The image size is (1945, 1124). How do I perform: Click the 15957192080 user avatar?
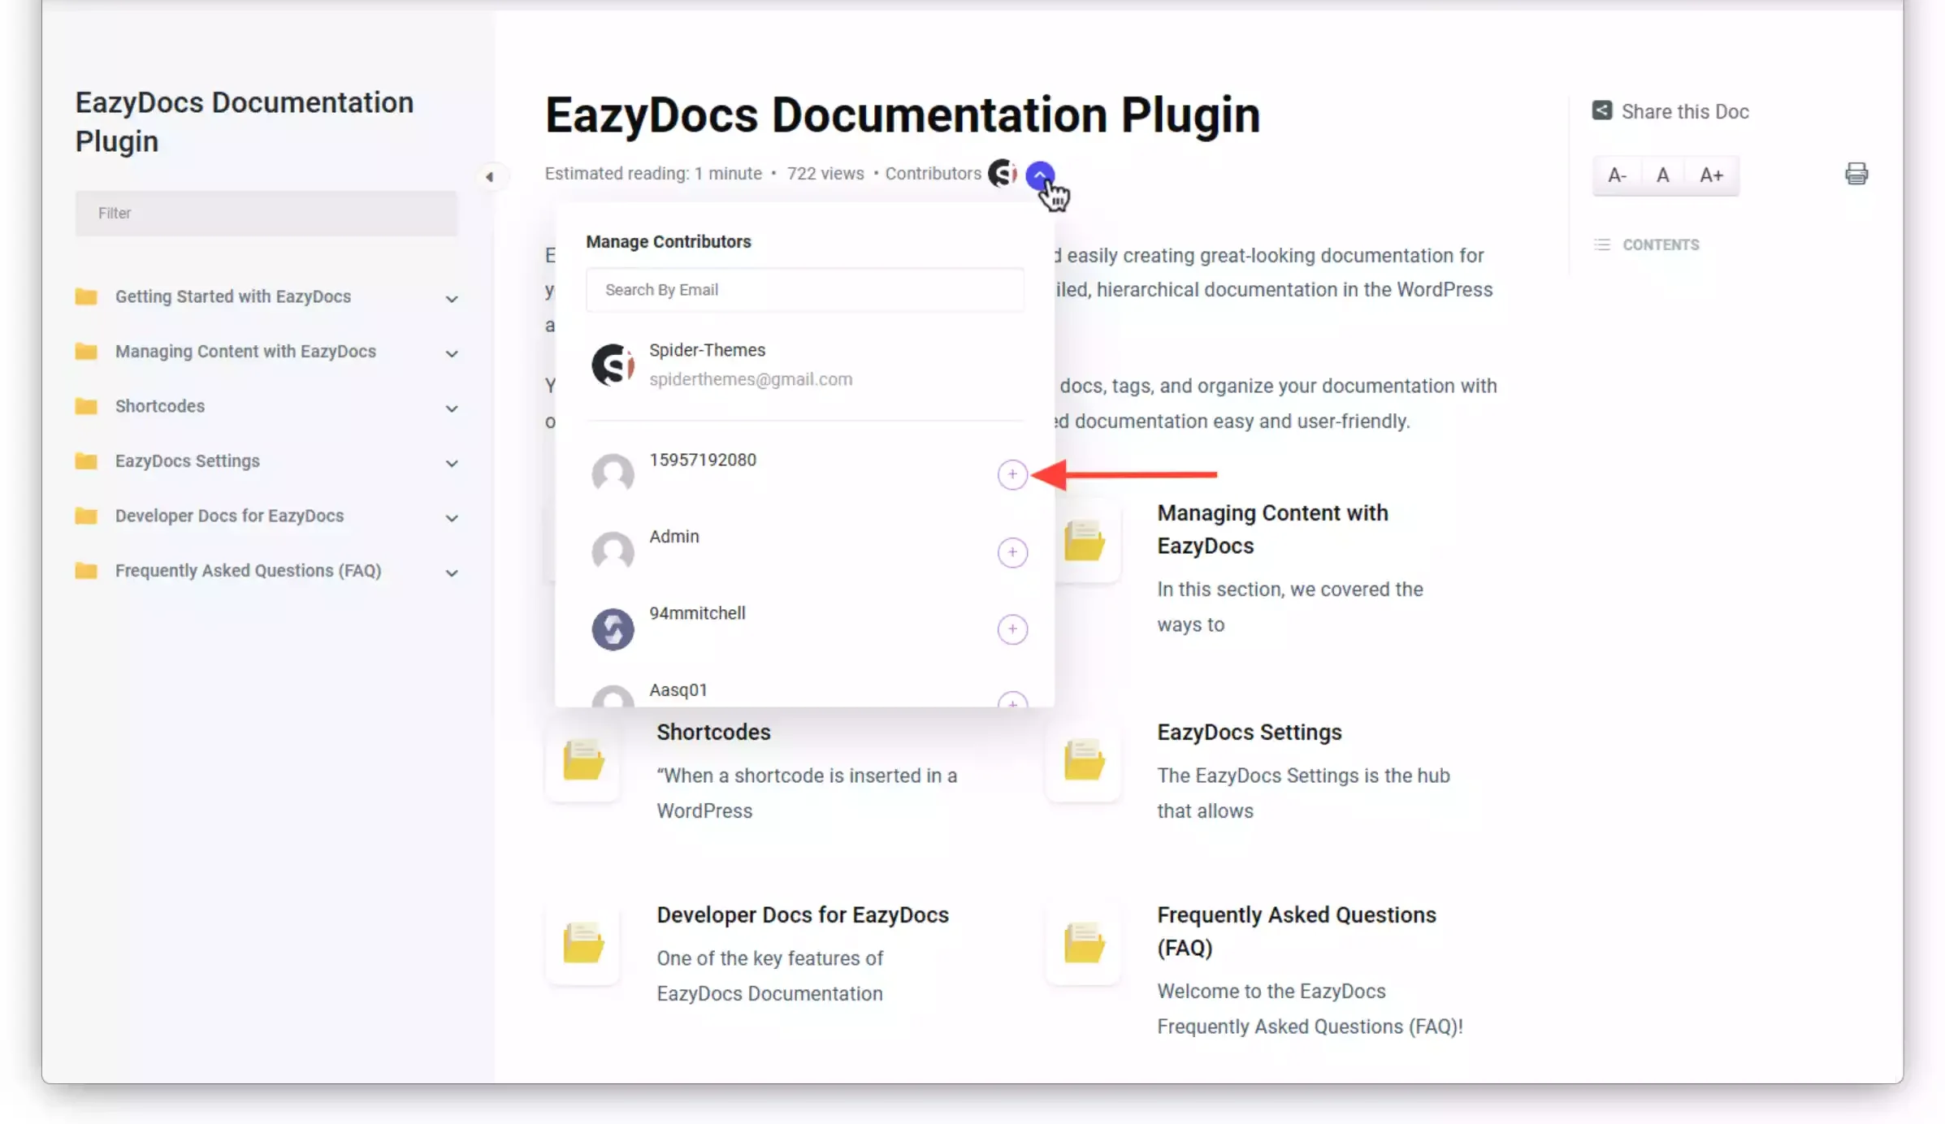[x=613, y=474]
